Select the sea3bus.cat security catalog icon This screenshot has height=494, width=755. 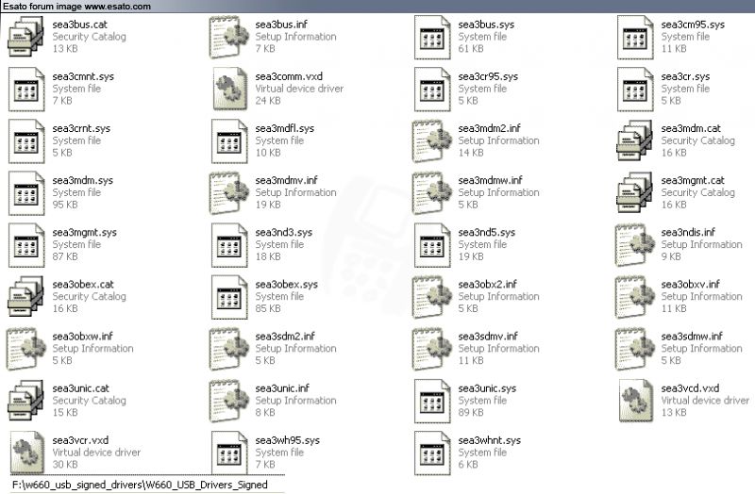click(x=26, y=37)
